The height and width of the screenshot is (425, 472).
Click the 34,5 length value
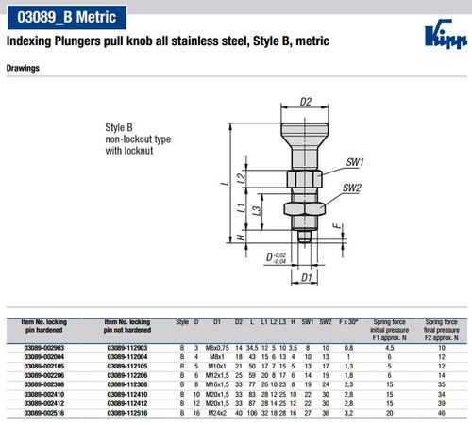pos(252,348)
